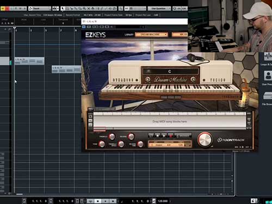
Task: Click the Drag MIDI song blocks here area
Action: click(x=170, y=121)
